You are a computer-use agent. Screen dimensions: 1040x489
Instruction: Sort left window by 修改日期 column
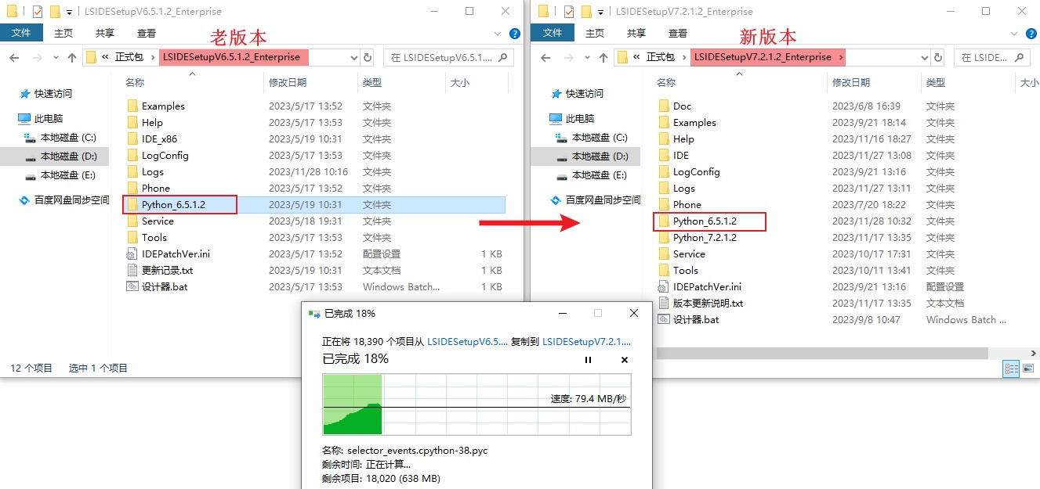point(288,82)
